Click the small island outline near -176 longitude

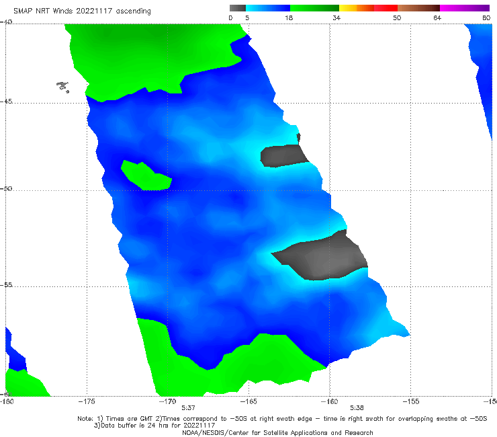tap(62, 87)
